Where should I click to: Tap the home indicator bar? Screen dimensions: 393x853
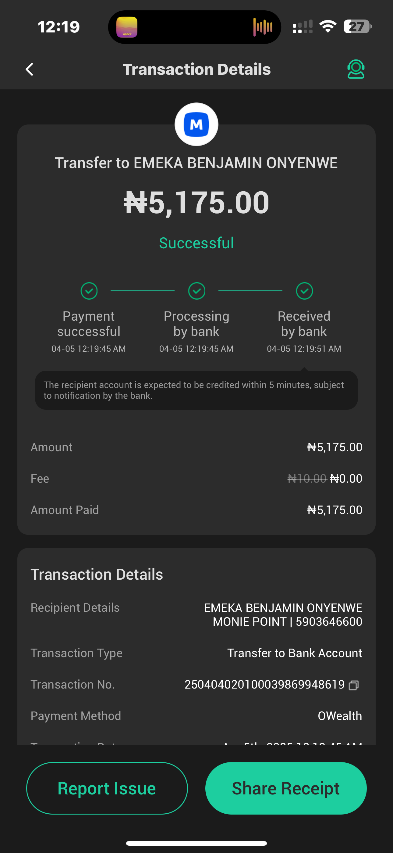pos(196,843)
